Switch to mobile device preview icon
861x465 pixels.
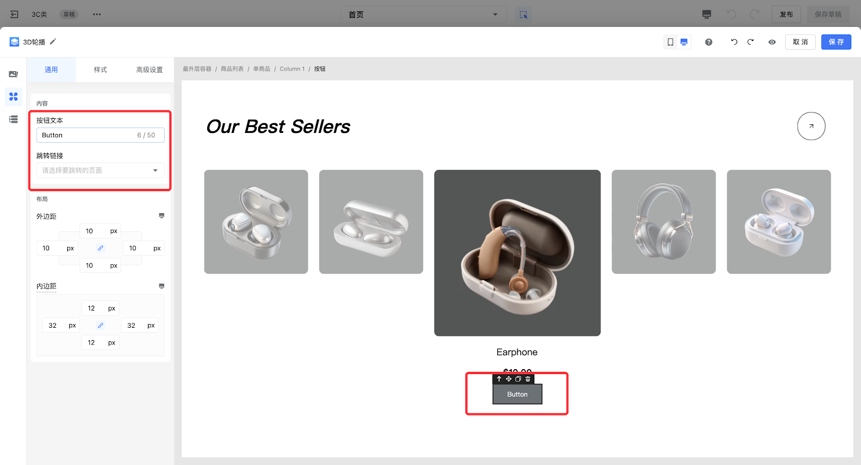pyautogui.click(x=671, y=42)
